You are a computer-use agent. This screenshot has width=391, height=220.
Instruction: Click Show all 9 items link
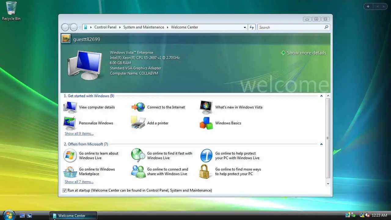tap(79, 134)
